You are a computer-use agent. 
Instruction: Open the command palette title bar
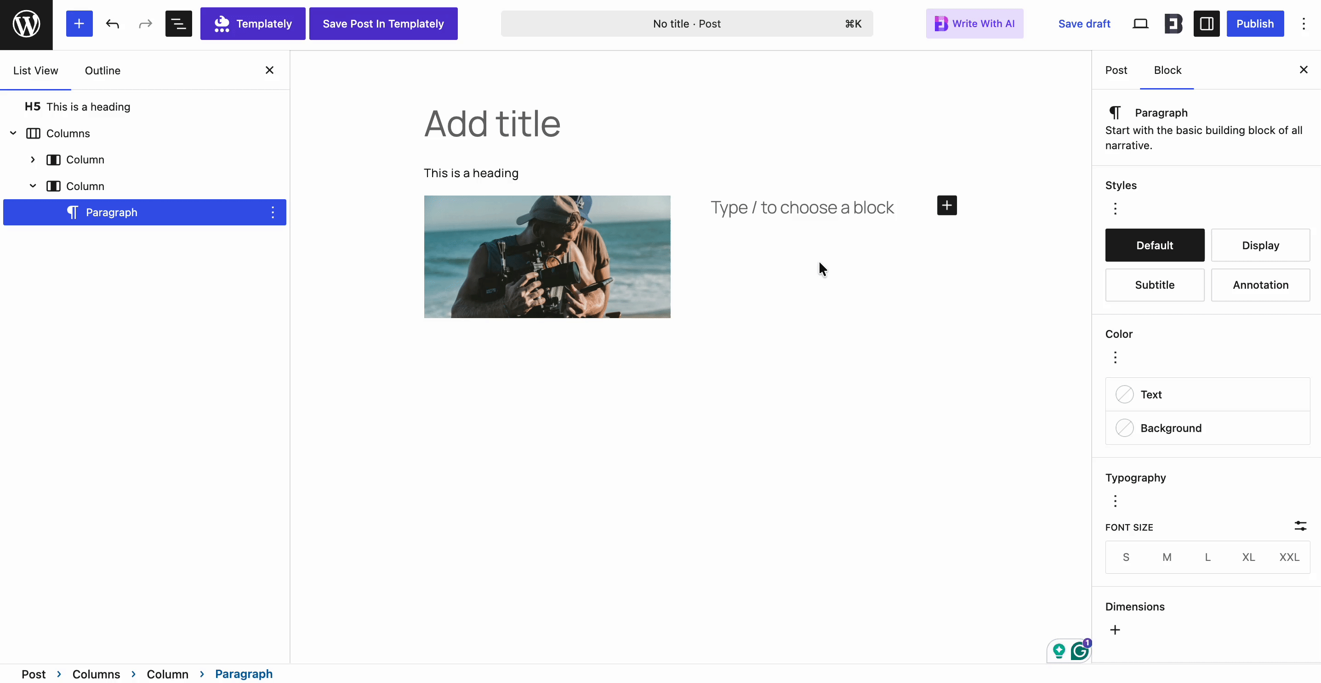(x=687, y=23)
